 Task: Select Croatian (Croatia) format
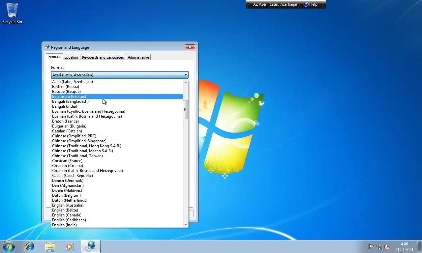click(x=117, y=166)
